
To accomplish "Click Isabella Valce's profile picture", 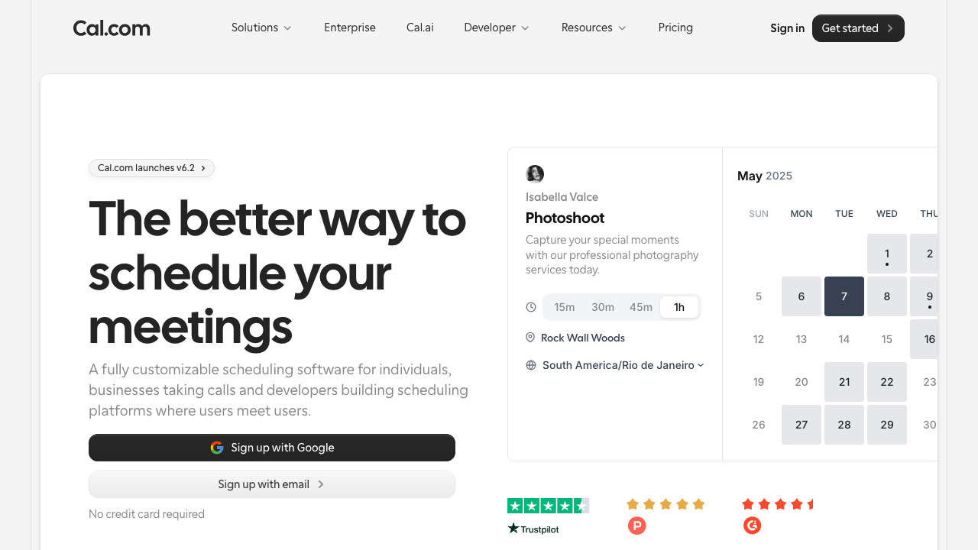I will coord(535,173).
